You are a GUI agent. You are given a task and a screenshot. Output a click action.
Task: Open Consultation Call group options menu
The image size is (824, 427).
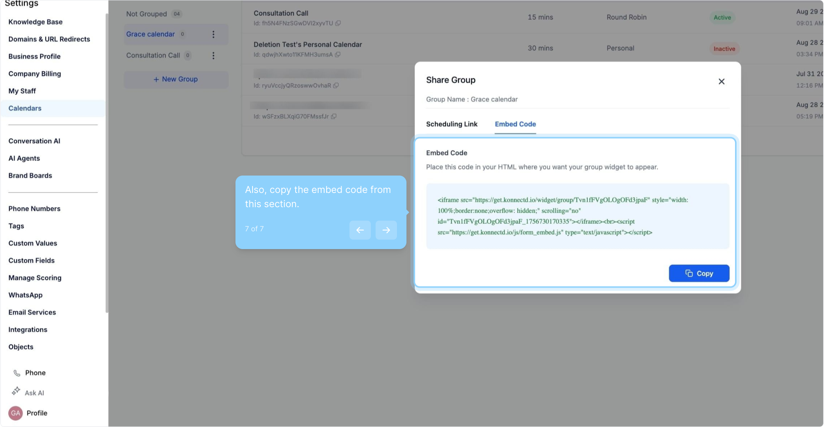[x=213, y=56]
